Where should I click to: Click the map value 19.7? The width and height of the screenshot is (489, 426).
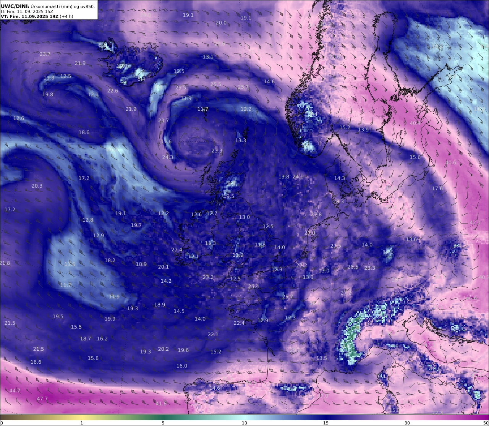[136, 225]
